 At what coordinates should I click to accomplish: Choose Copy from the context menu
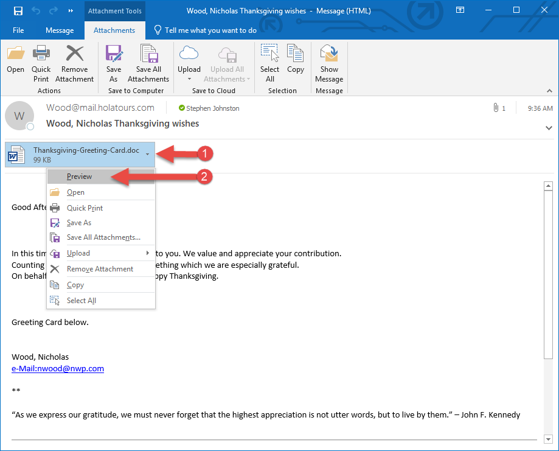101,285
